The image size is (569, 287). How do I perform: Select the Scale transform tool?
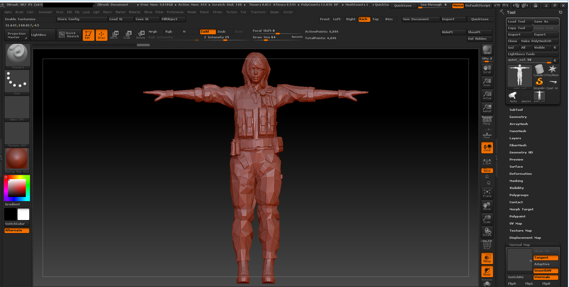tap(127, 35)
